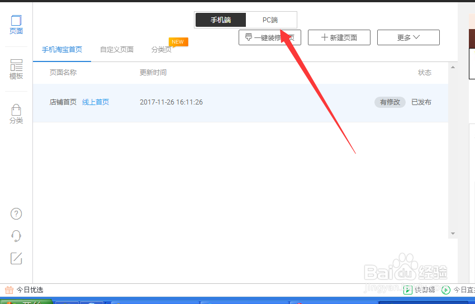Open the 分类 category sidebar icon
475x304 pixels.
click(x=16, y=114)
